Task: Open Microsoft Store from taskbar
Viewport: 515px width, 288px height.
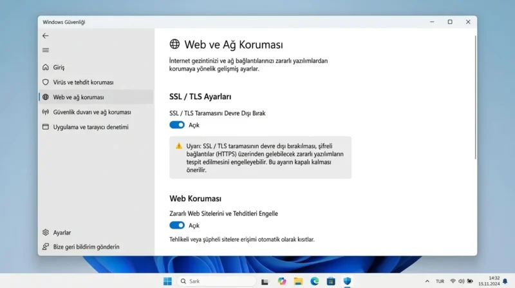Action: point(331,281)
